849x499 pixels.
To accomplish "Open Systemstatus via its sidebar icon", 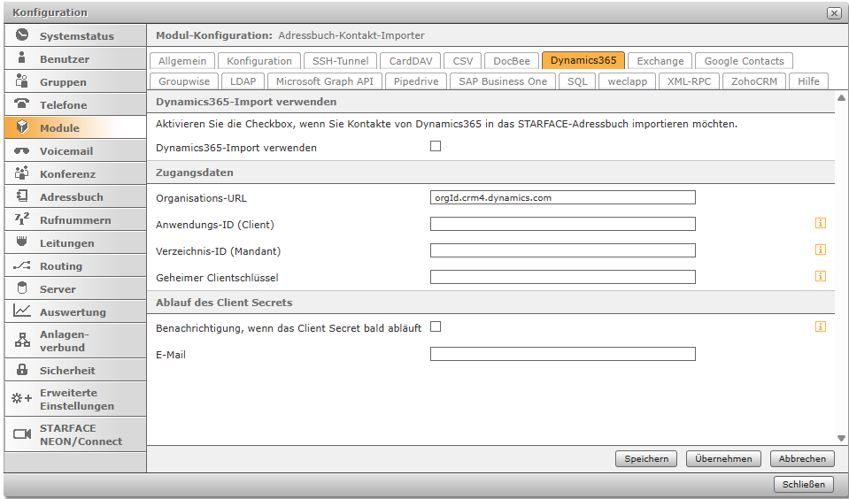I will (x=22, y=36).
